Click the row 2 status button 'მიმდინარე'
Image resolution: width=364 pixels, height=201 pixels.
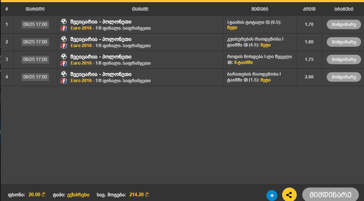[344, 42]
